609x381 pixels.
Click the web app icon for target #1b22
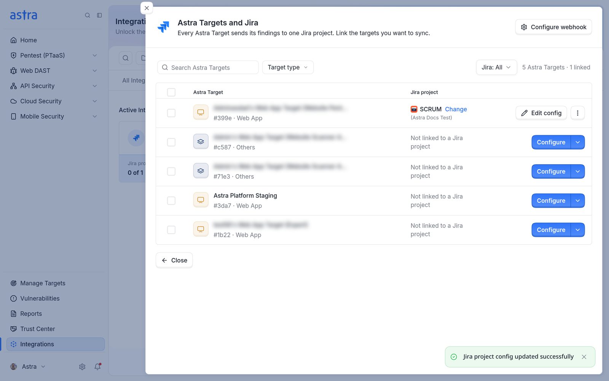click(201, 229)
